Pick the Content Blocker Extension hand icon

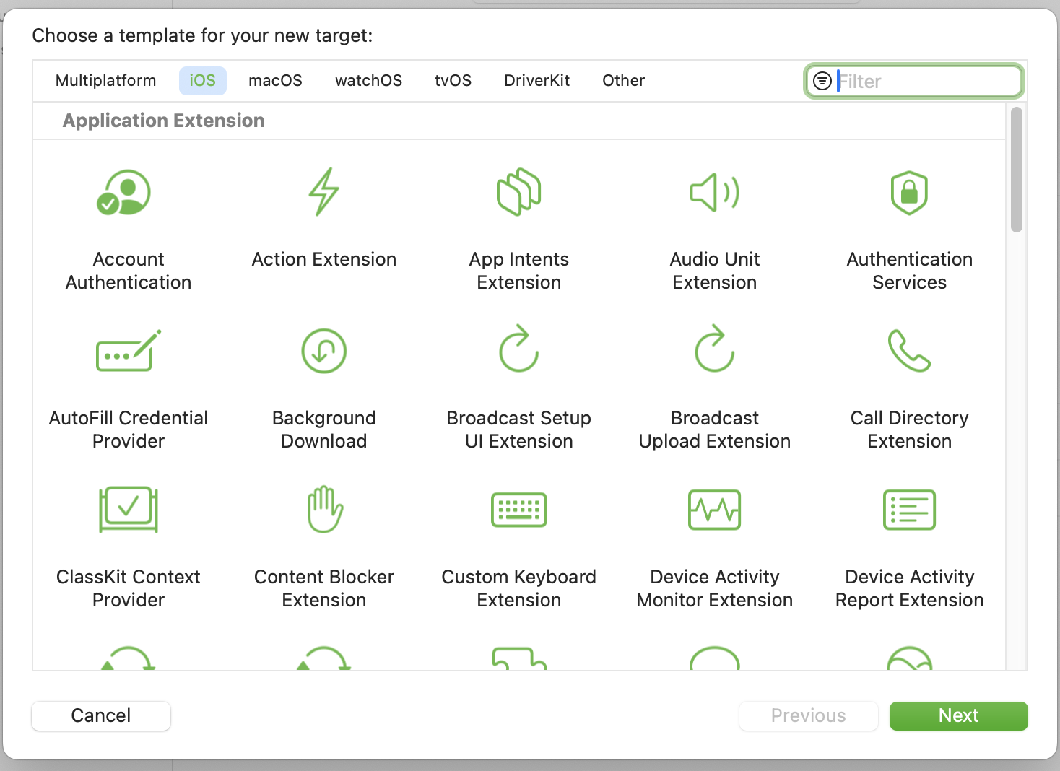click(x=325, y=509)
